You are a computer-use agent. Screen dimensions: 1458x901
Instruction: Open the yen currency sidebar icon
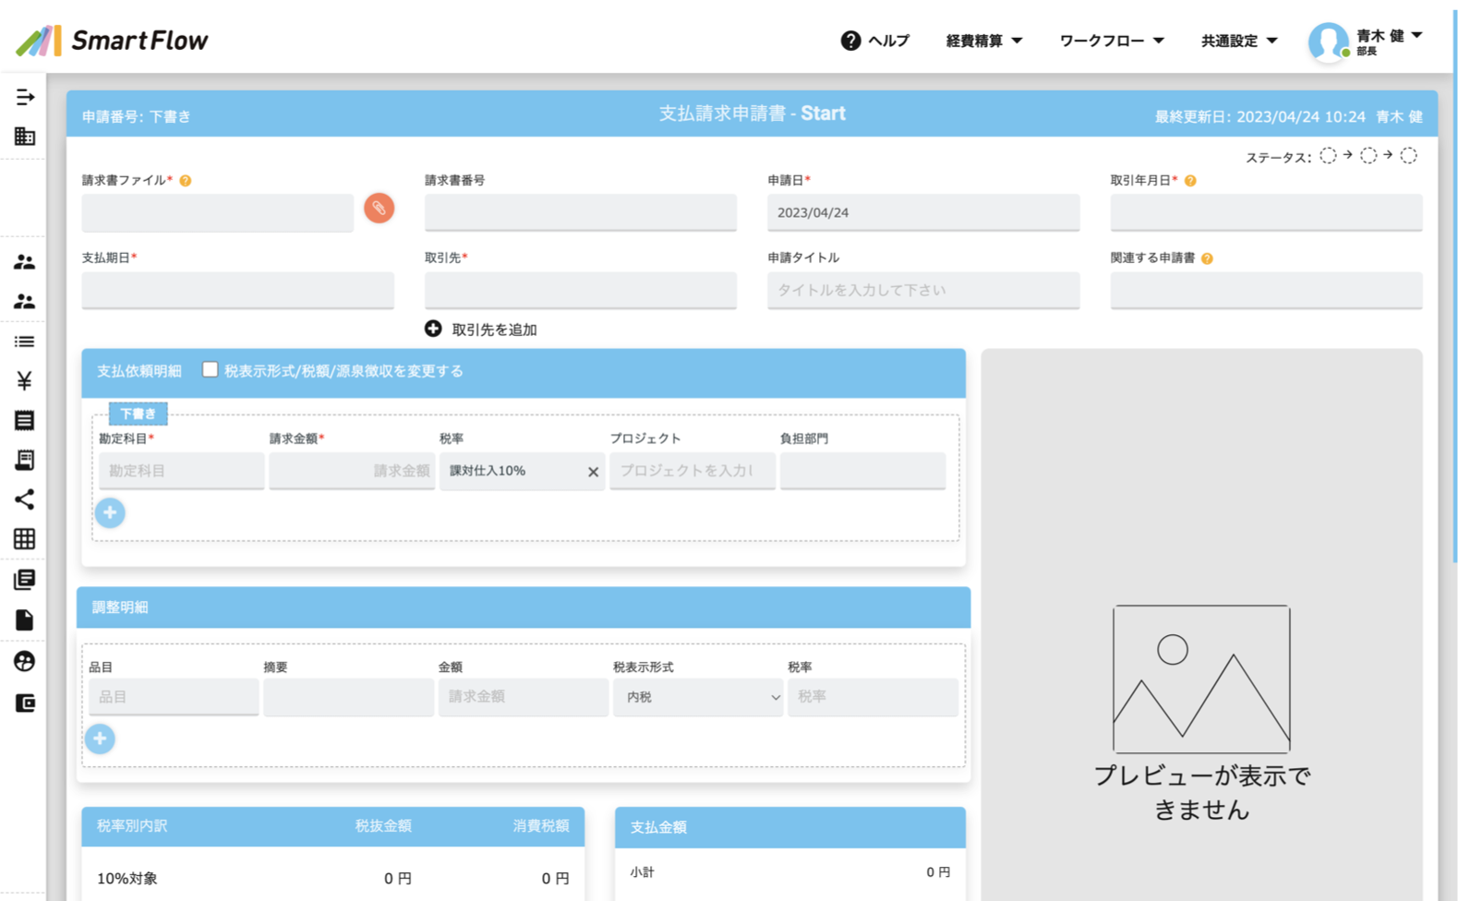pos(25,380)
